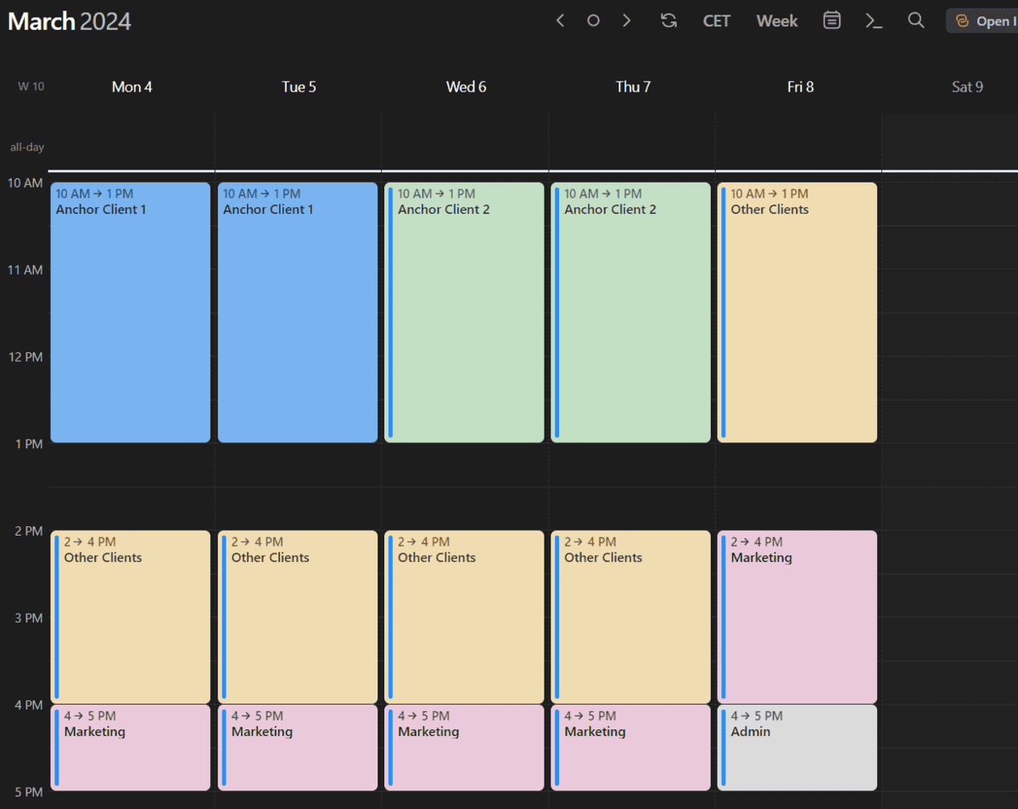Screen dimensions: 1018x809
Task: Click the sync refresh icon
Action: 669,20
